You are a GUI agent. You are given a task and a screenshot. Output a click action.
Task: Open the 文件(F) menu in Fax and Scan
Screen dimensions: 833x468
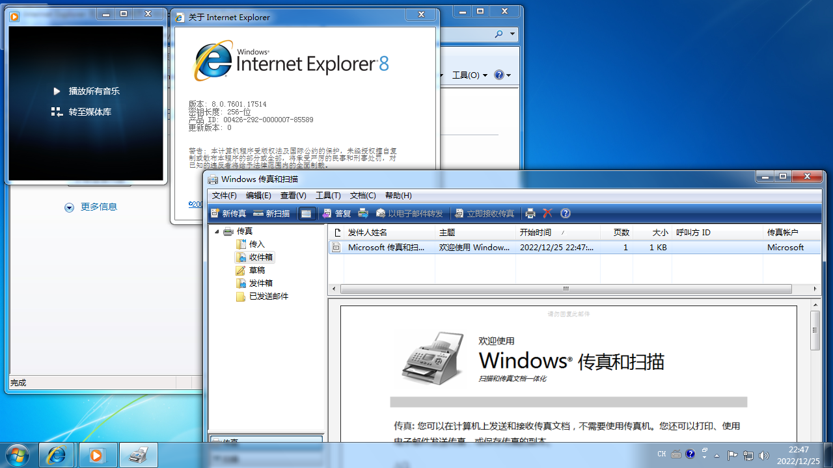click(x=225, y=196)
